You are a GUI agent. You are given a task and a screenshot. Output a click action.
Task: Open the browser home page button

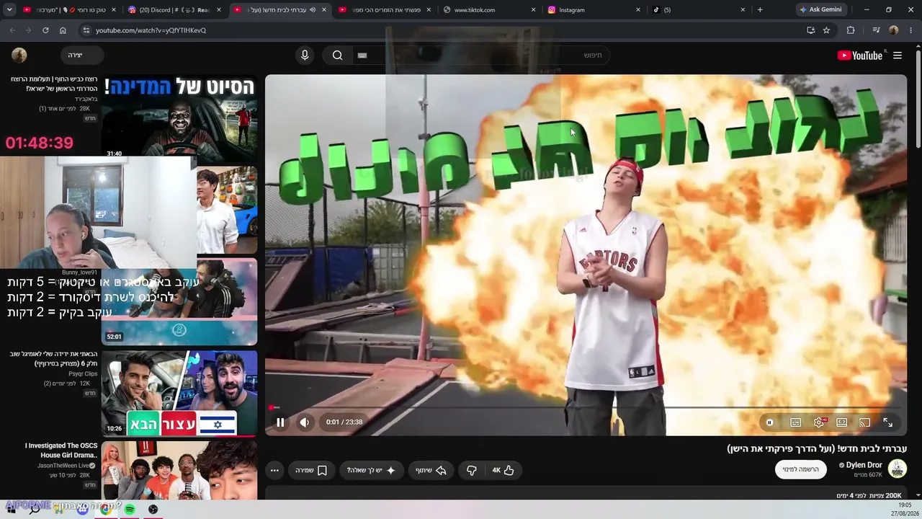point(63,30)
